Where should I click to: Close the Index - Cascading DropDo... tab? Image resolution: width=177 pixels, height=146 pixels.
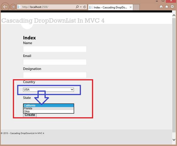130,7
